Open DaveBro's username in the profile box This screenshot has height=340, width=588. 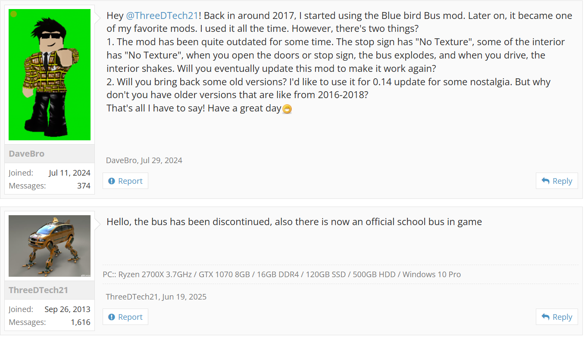tap(27, 154)
